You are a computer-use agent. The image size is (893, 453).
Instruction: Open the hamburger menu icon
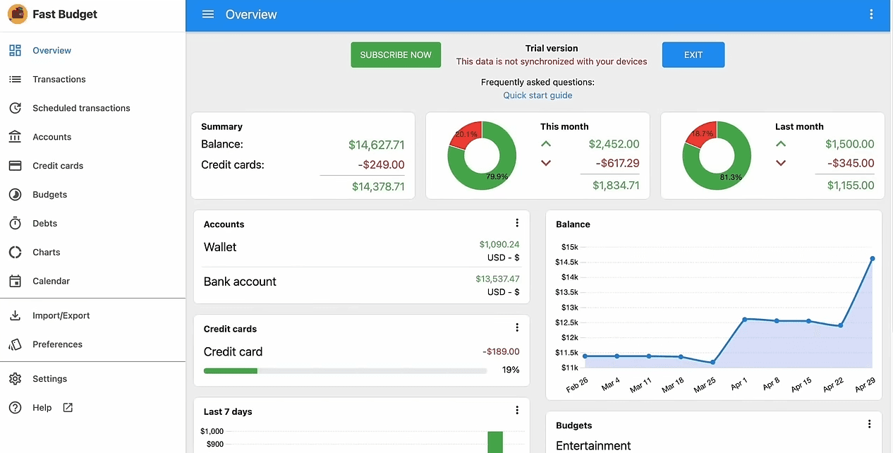(208, 14)
